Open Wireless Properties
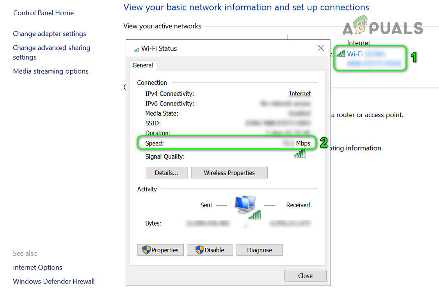This screenshot has width=439, height=294. pos(229,173)
